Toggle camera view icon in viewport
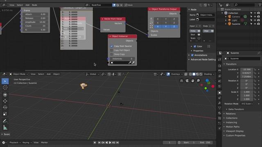 (187, 81)
